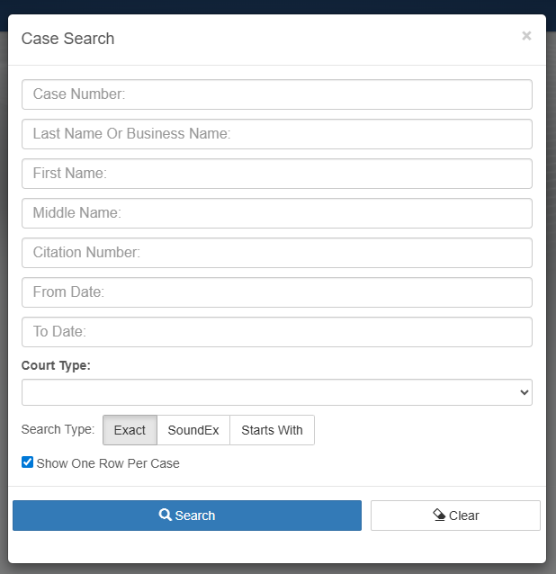Click into Last Name Or Business Name field

(x=276, y=134)
